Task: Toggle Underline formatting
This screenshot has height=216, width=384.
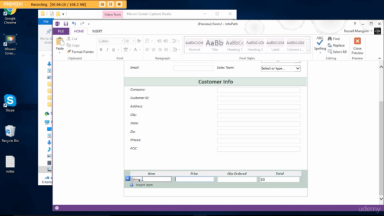Action: pyautogui.click(x=113, y=50)
